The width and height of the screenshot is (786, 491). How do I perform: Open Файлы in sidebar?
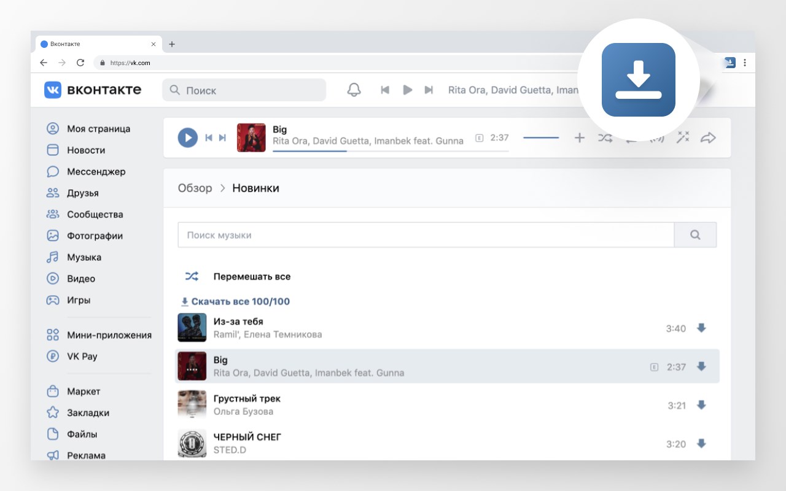pos(72,435)
